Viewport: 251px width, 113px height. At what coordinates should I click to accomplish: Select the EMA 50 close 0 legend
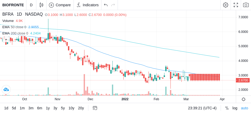click(14, 27)
